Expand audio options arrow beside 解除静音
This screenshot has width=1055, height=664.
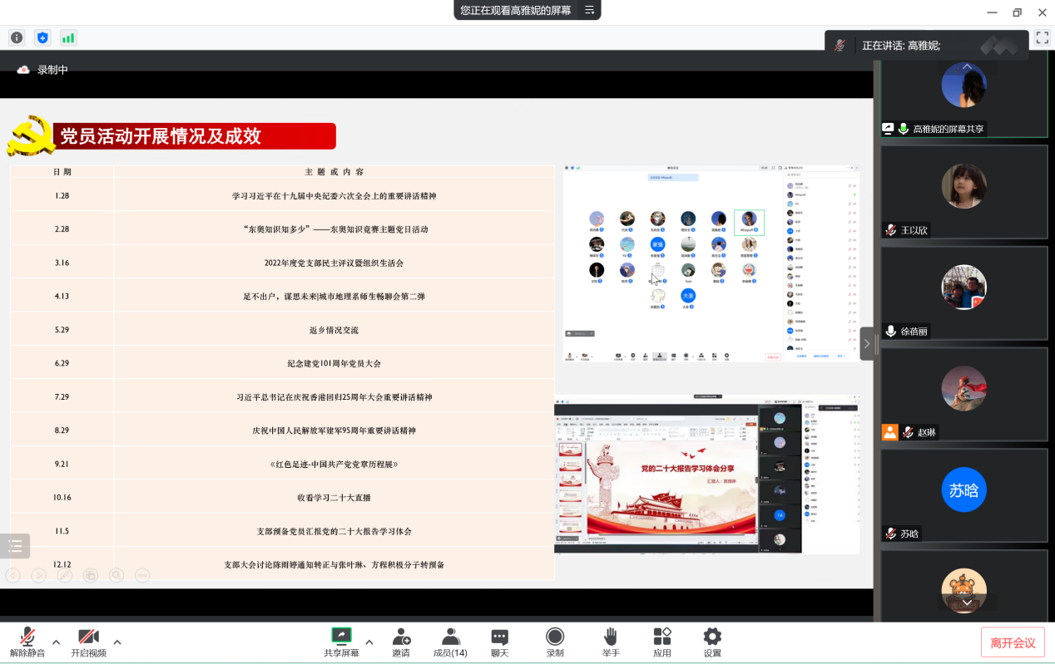(57, 642)
